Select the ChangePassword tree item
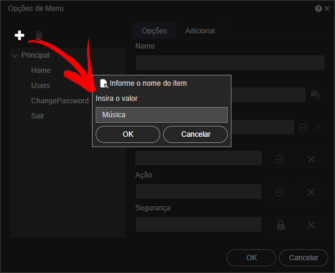335x273 pixels. [x=60, y=101]
